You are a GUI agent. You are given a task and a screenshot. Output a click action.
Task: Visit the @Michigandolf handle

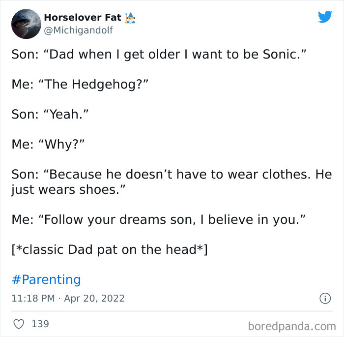tap(78, 31)
